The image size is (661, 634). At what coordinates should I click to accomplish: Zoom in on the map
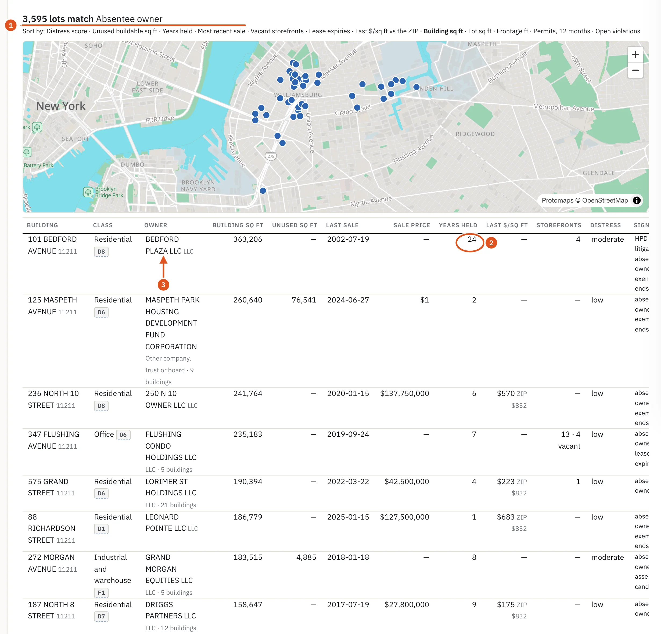[635, 55]
